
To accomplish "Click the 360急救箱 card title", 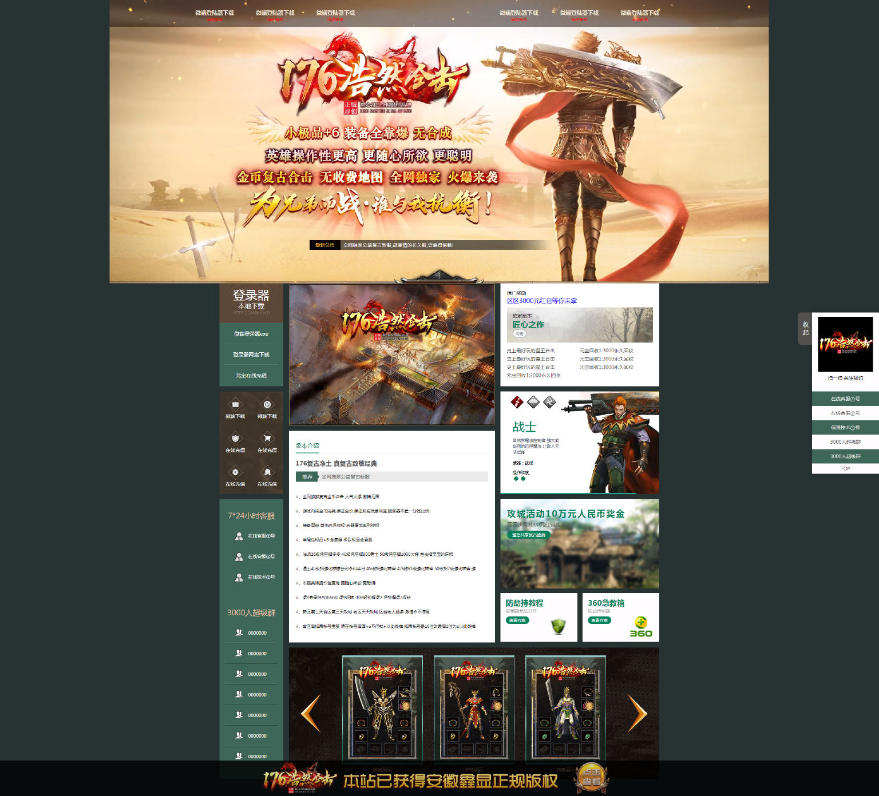I will tap(606, 603).
